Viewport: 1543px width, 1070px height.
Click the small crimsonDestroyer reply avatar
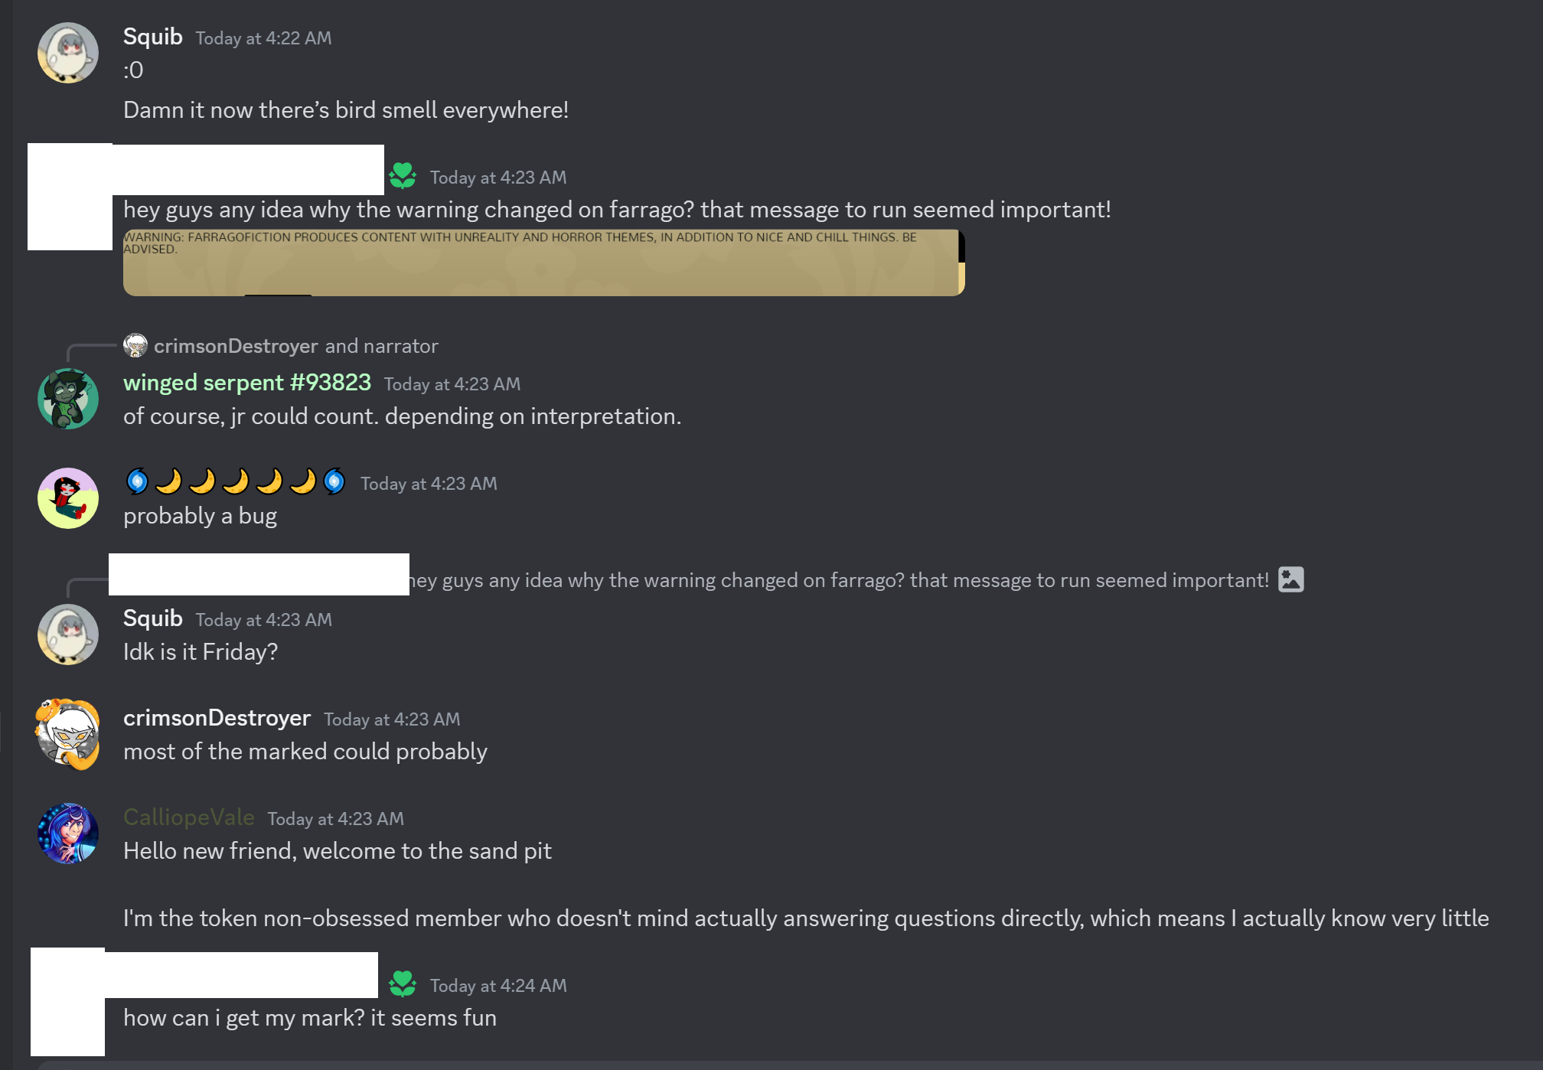pos(135,346)
